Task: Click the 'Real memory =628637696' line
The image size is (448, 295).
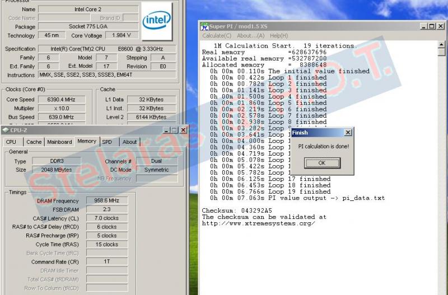Action: coord(264,52)
